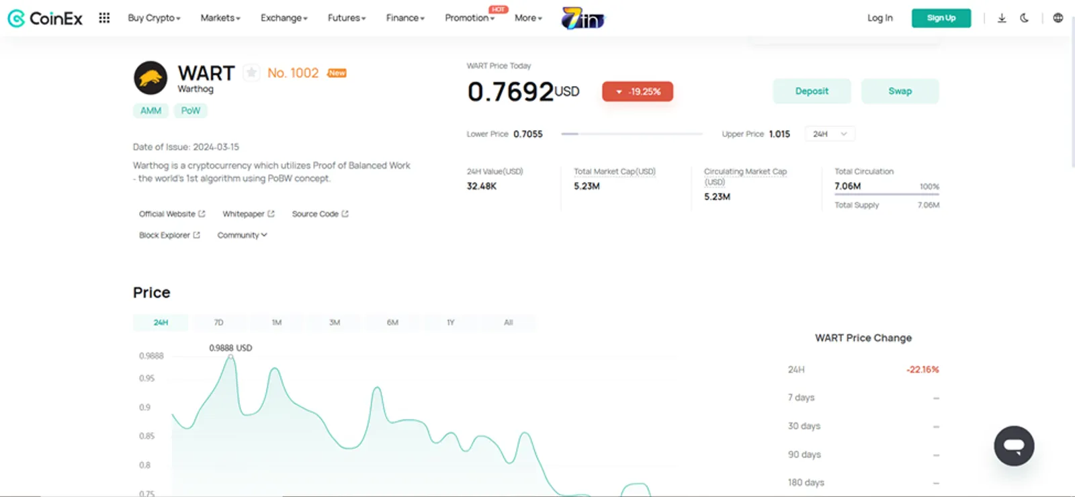Select the 3M chart tab
The image size is (1075, 497).
pos(335,323)
